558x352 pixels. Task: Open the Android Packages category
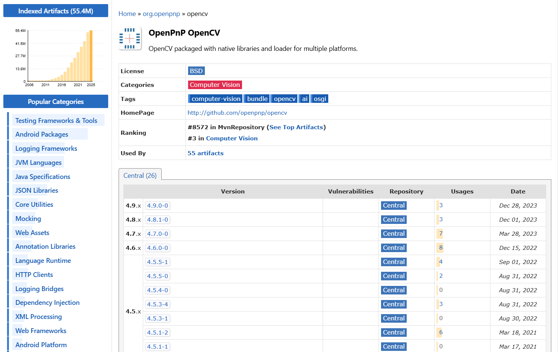pyautogui.click(x=42, y=134)
